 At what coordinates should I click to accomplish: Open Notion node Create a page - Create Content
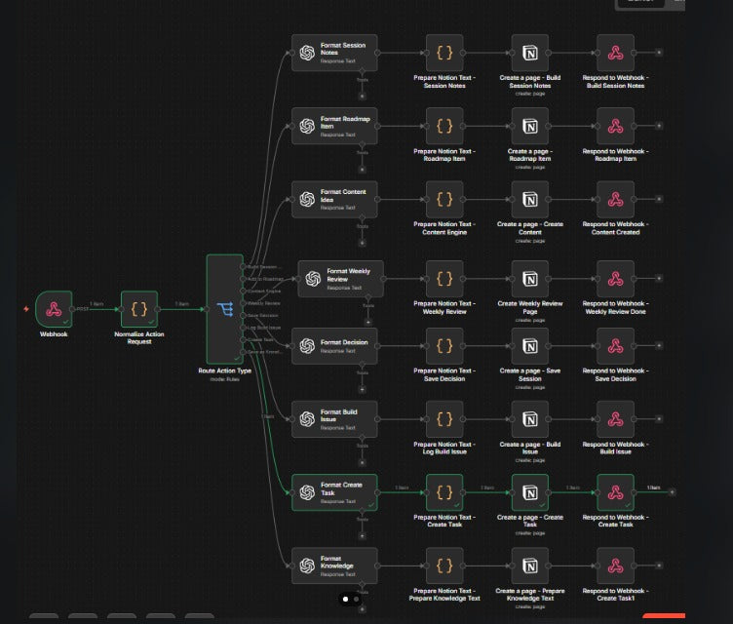pyautogui.click(x=530, y=200)
